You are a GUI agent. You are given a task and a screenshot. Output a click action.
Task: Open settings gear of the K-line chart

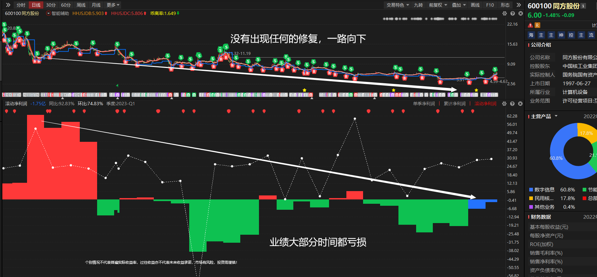click(505, 13)
